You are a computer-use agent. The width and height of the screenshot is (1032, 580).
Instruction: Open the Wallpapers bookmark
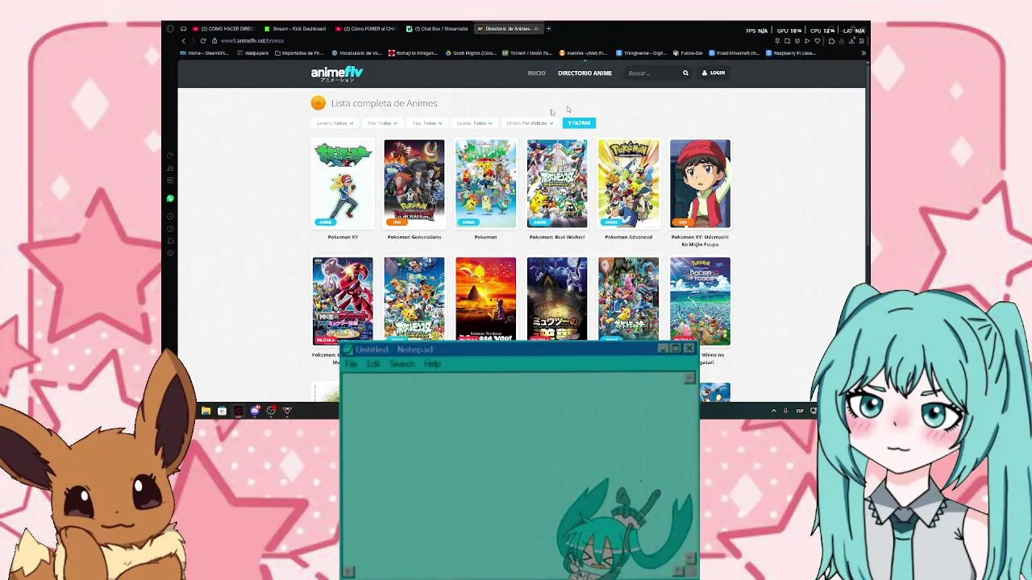253,53
